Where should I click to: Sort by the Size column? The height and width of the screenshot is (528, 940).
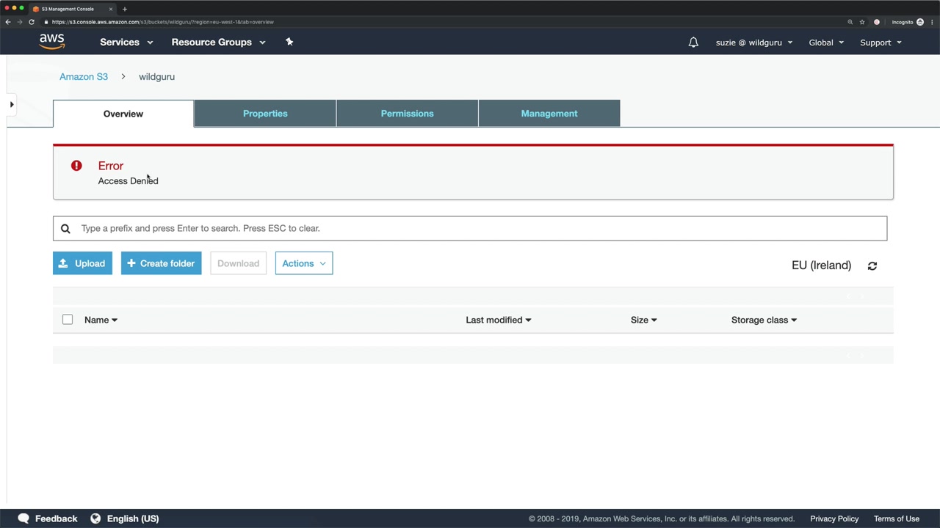tap(643, 320)
